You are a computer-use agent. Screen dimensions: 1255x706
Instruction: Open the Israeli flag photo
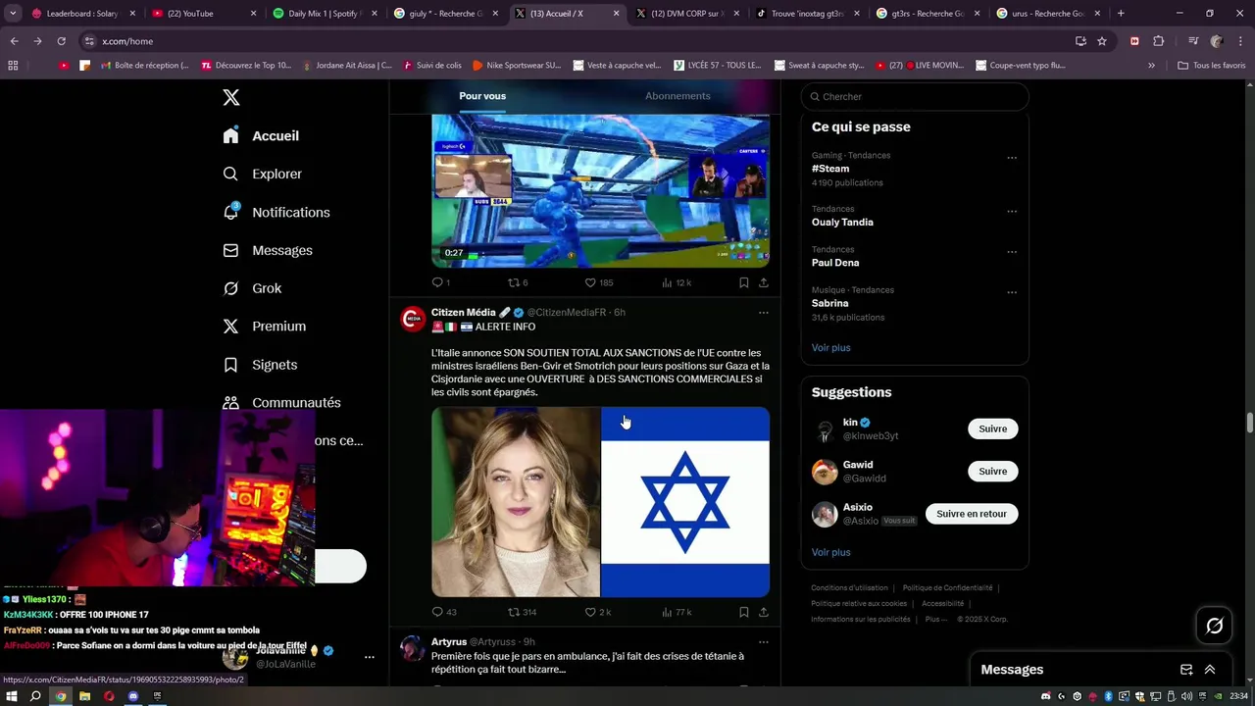685,502
